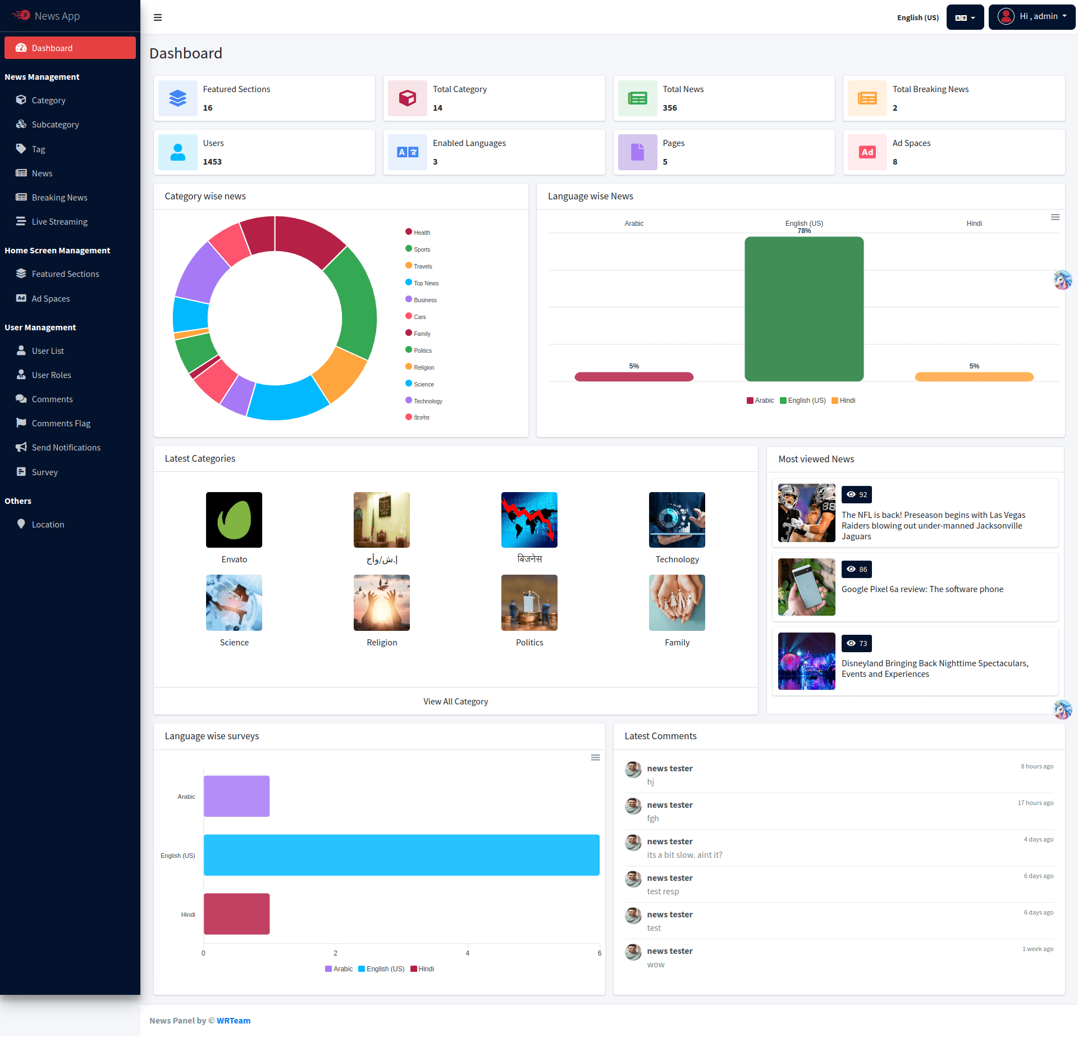Open the Comments Flag sidebar item
The image size is (1078, 1037).
61,424
